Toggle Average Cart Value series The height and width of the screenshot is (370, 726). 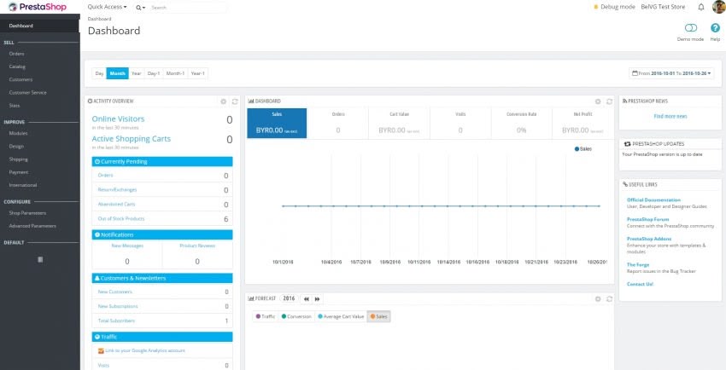pyautogui.click(x=341, y=316)
